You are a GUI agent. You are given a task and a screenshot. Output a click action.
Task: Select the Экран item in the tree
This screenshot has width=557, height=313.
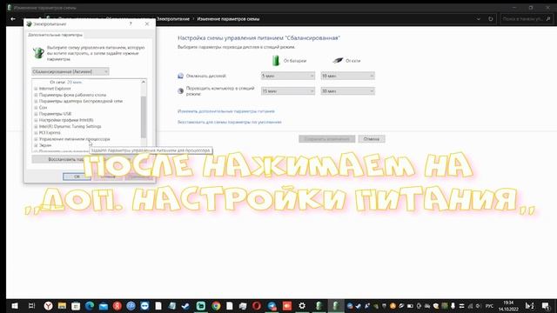click(45, 145)
